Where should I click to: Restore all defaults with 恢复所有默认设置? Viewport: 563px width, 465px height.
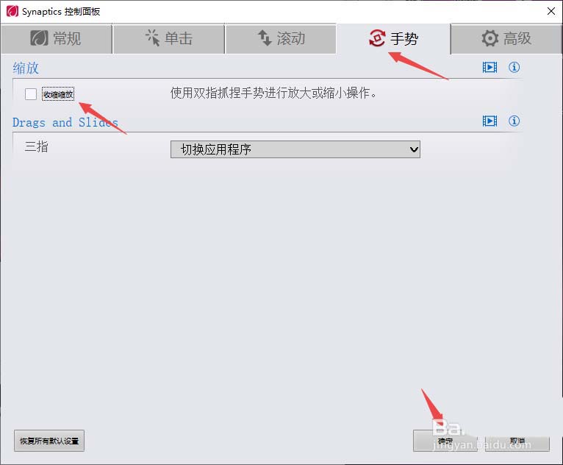click(x=49, y=441)
